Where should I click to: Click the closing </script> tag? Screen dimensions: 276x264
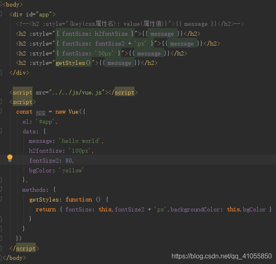pyautogui.click(x=24, y=248)
